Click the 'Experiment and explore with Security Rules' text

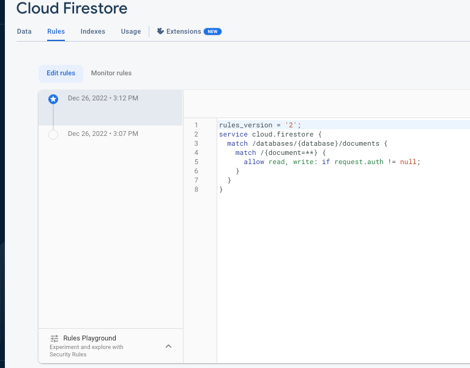click(86, 351)
